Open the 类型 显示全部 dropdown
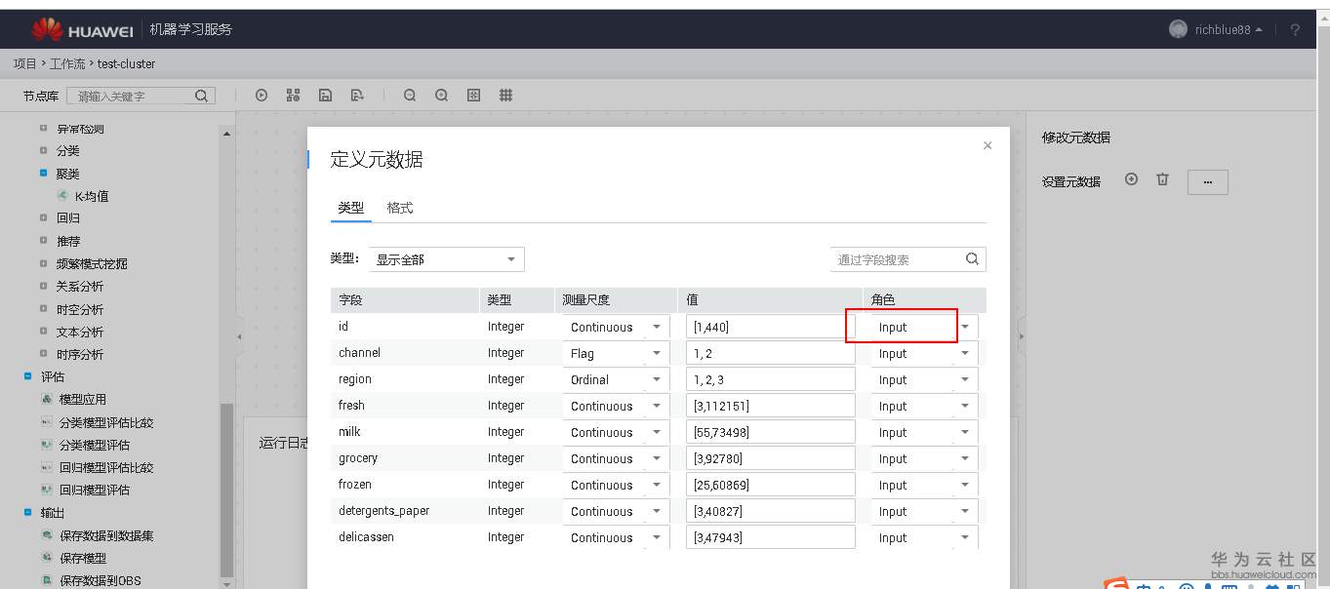 coord(446,259)
